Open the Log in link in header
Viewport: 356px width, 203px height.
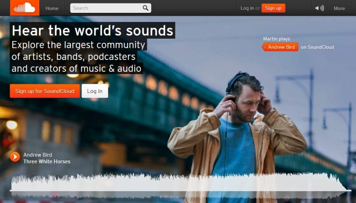coord(247,8)
